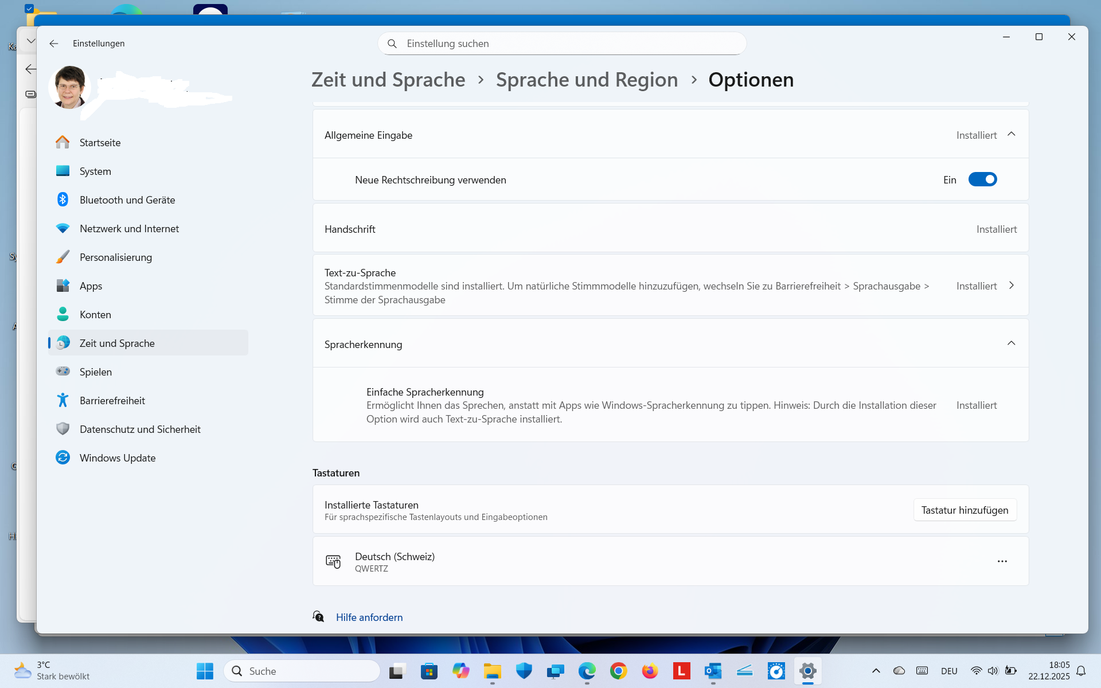
Task: Open Apps settings in the sidebar
Action: pos(148,286)
